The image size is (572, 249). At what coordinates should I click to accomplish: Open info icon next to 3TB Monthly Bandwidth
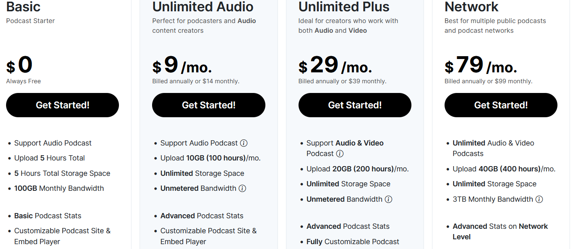point(539,199)
